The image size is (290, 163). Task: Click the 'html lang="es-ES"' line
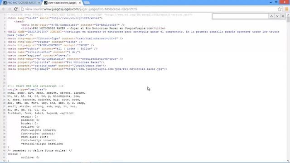55,18
